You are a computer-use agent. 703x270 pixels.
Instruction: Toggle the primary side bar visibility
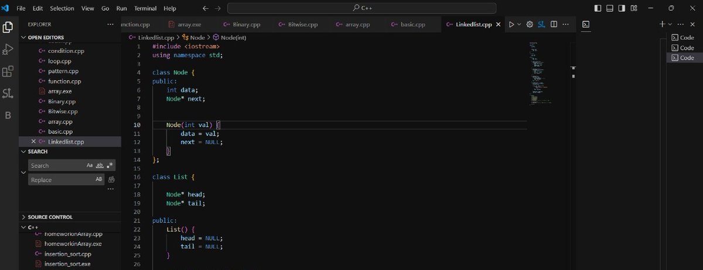pos(598,8)
